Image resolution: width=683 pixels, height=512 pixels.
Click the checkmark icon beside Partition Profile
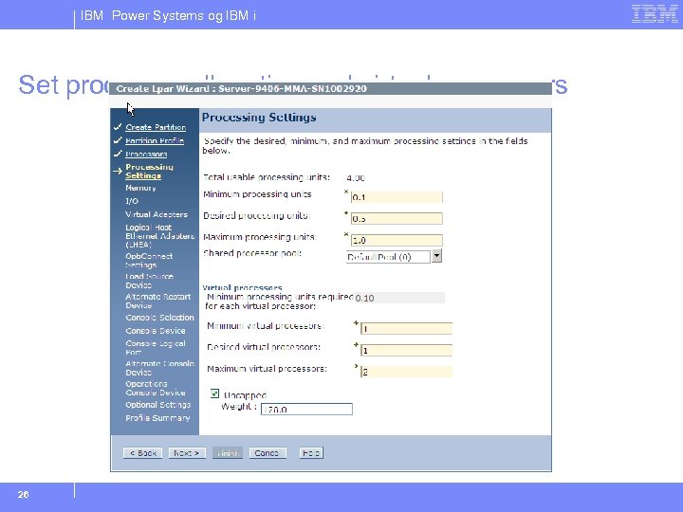118,140
